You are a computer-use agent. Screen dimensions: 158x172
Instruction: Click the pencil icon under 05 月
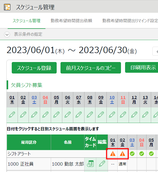pyautogui.click(x=56, y=115)
